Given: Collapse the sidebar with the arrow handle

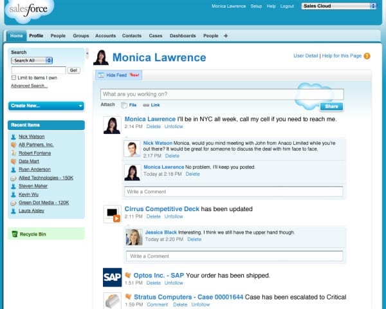Looking at the screenshot, I should click(87, 53).
